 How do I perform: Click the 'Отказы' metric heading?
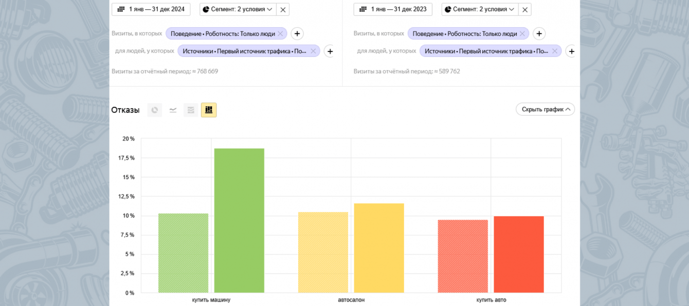[125, 110]
